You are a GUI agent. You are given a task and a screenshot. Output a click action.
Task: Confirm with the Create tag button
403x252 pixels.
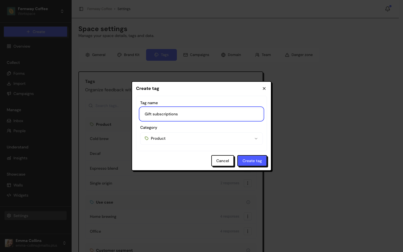point(252,161)
